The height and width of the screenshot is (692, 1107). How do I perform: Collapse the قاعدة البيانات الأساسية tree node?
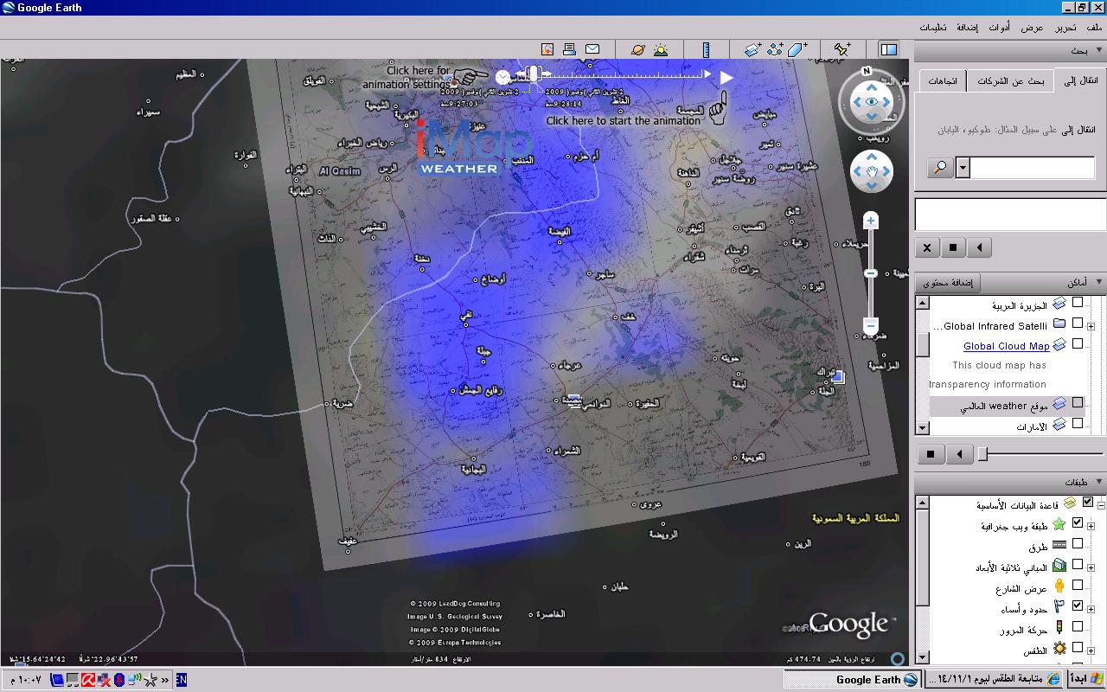[x=1101, y=504]
